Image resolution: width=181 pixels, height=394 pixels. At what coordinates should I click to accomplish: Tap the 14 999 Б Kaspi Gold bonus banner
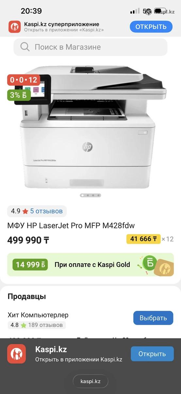(90, 265)
